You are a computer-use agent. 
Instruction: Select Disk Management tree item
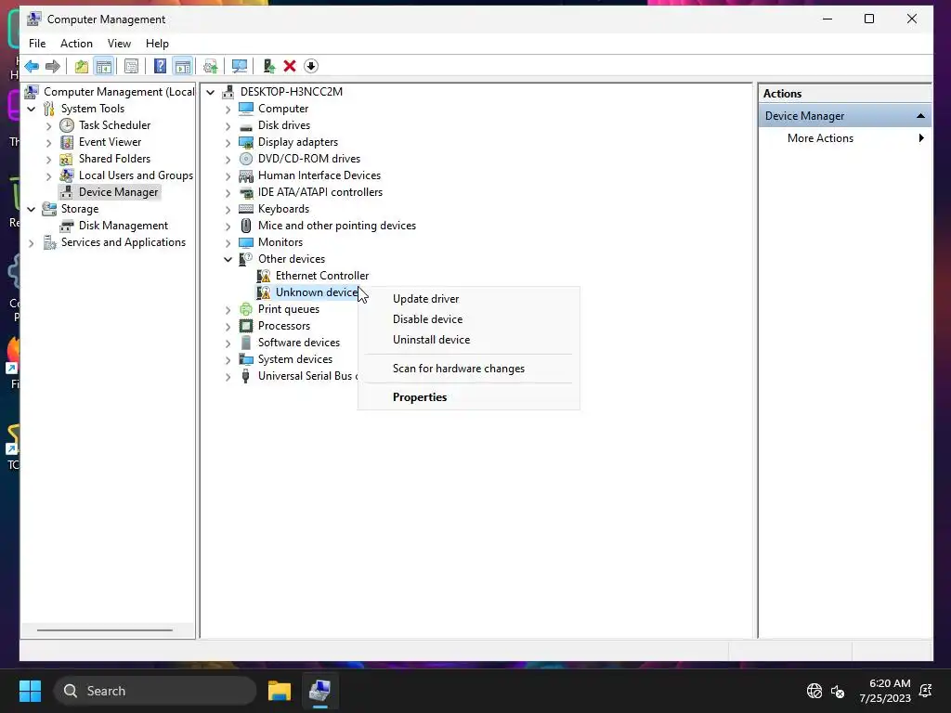click(124, 226)
